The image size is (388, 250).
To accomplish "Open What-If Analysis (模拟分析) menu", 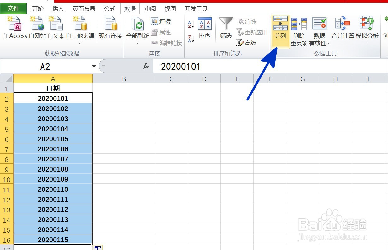I will pyautogui.click(x=367, y=31).
